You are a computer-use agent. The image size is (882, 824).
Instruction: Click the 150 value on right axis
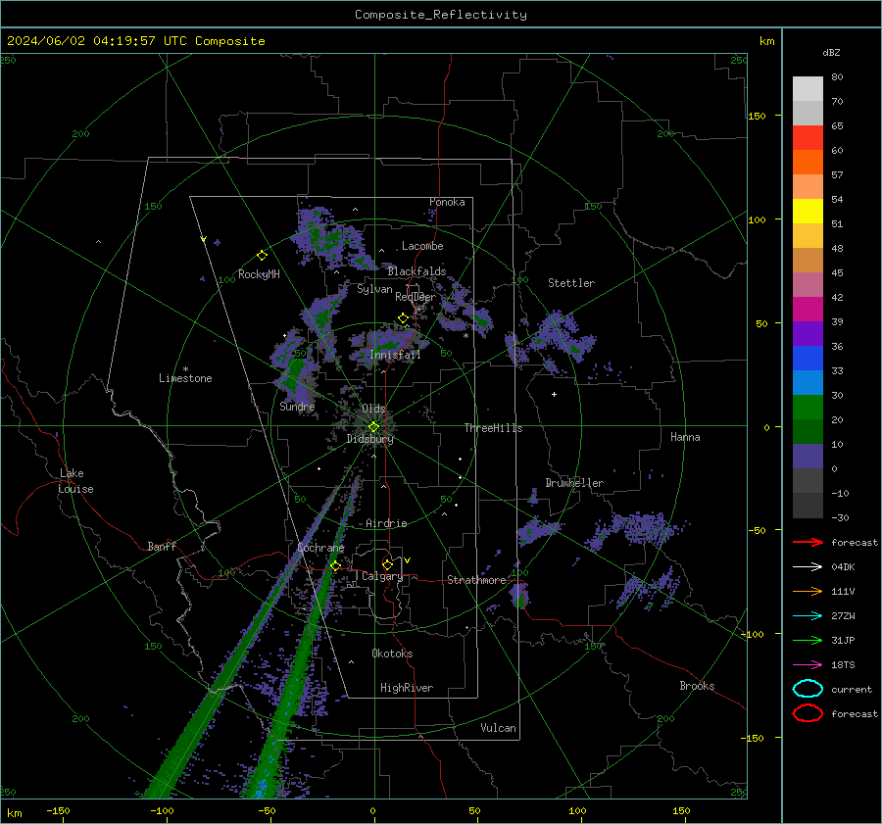coord(757,116)
